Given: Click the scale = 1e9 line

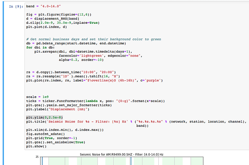Looking at the screenshot, I should coord(37,97).
